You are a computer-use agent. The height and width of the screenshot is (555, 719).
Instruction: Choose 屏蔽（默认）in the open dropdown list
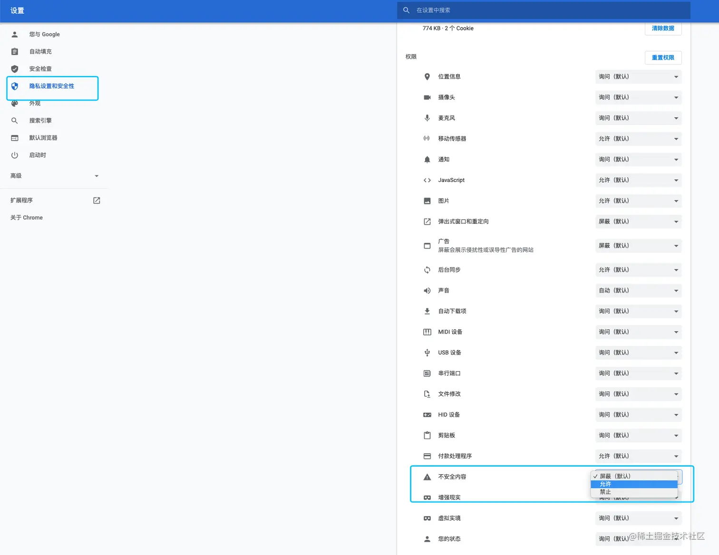coord(634,476)
